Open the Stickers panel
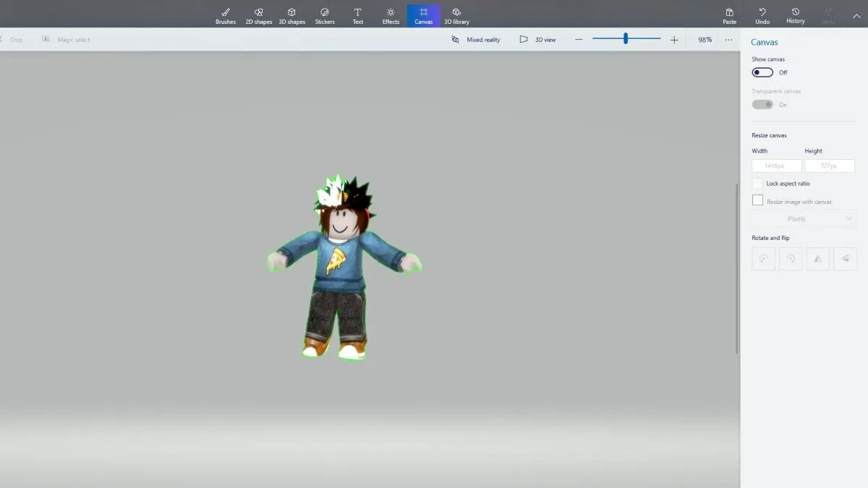Screen dimensions: 868x488 click(325, 16)
